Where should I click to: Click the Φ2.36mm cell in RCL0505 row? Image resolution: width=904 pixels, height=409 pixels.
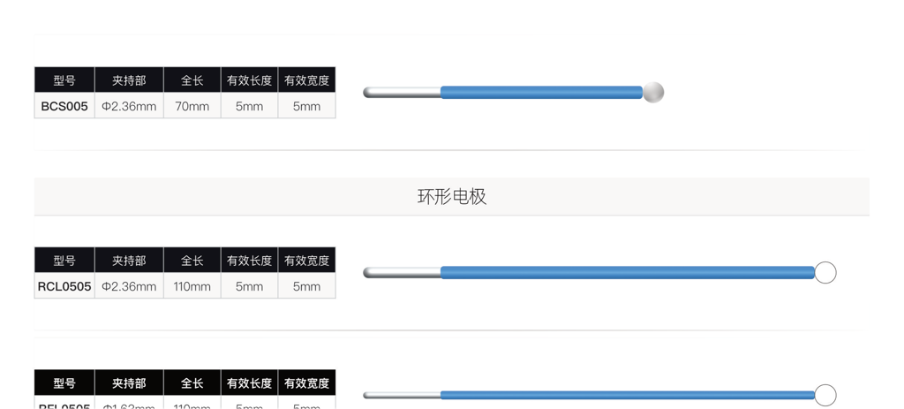[129, 286]
